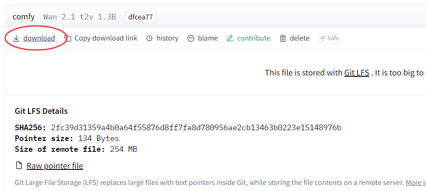Click the SHA256 hash value text
This screenshot has width=426, height=191.
click(x=196, y=128)
